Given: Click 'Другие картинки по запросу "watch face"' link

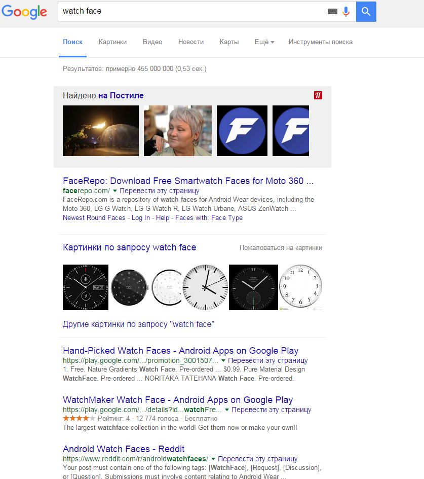Looking at the screenshot, I should [139, 324].
